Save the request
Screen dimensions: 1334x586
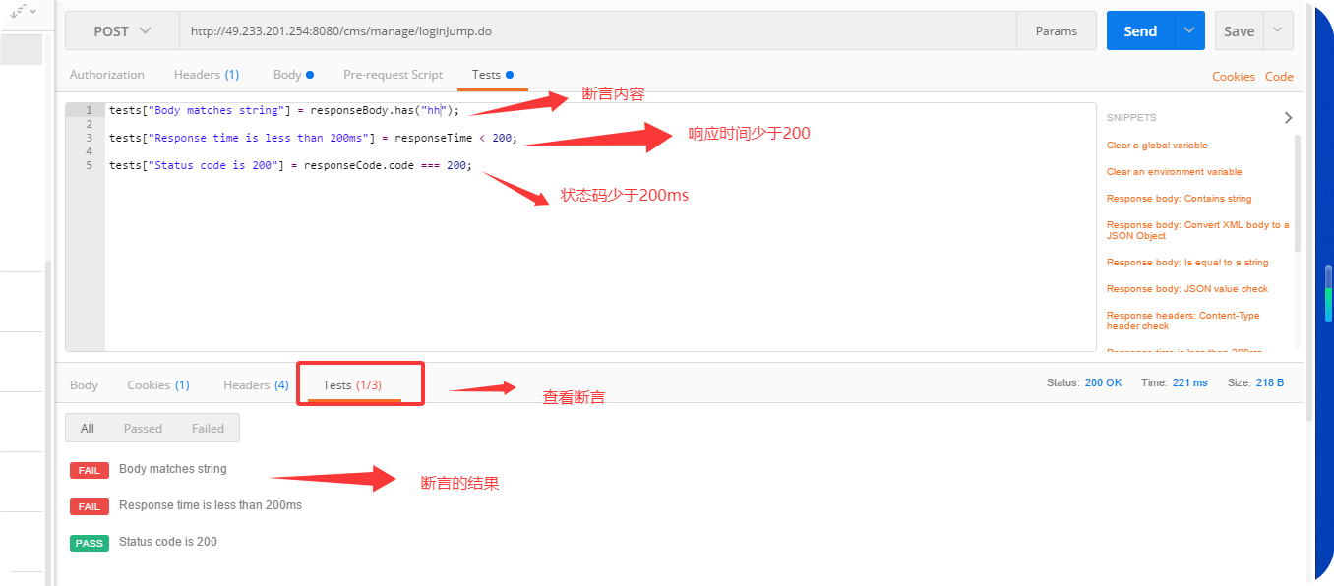1239,31
